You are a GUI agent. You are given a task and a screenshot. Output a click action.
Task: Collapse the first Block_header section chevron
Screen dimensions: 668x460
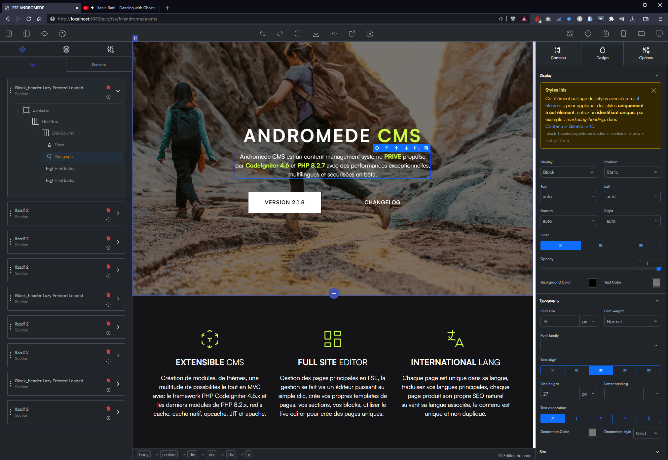(118, 91)
